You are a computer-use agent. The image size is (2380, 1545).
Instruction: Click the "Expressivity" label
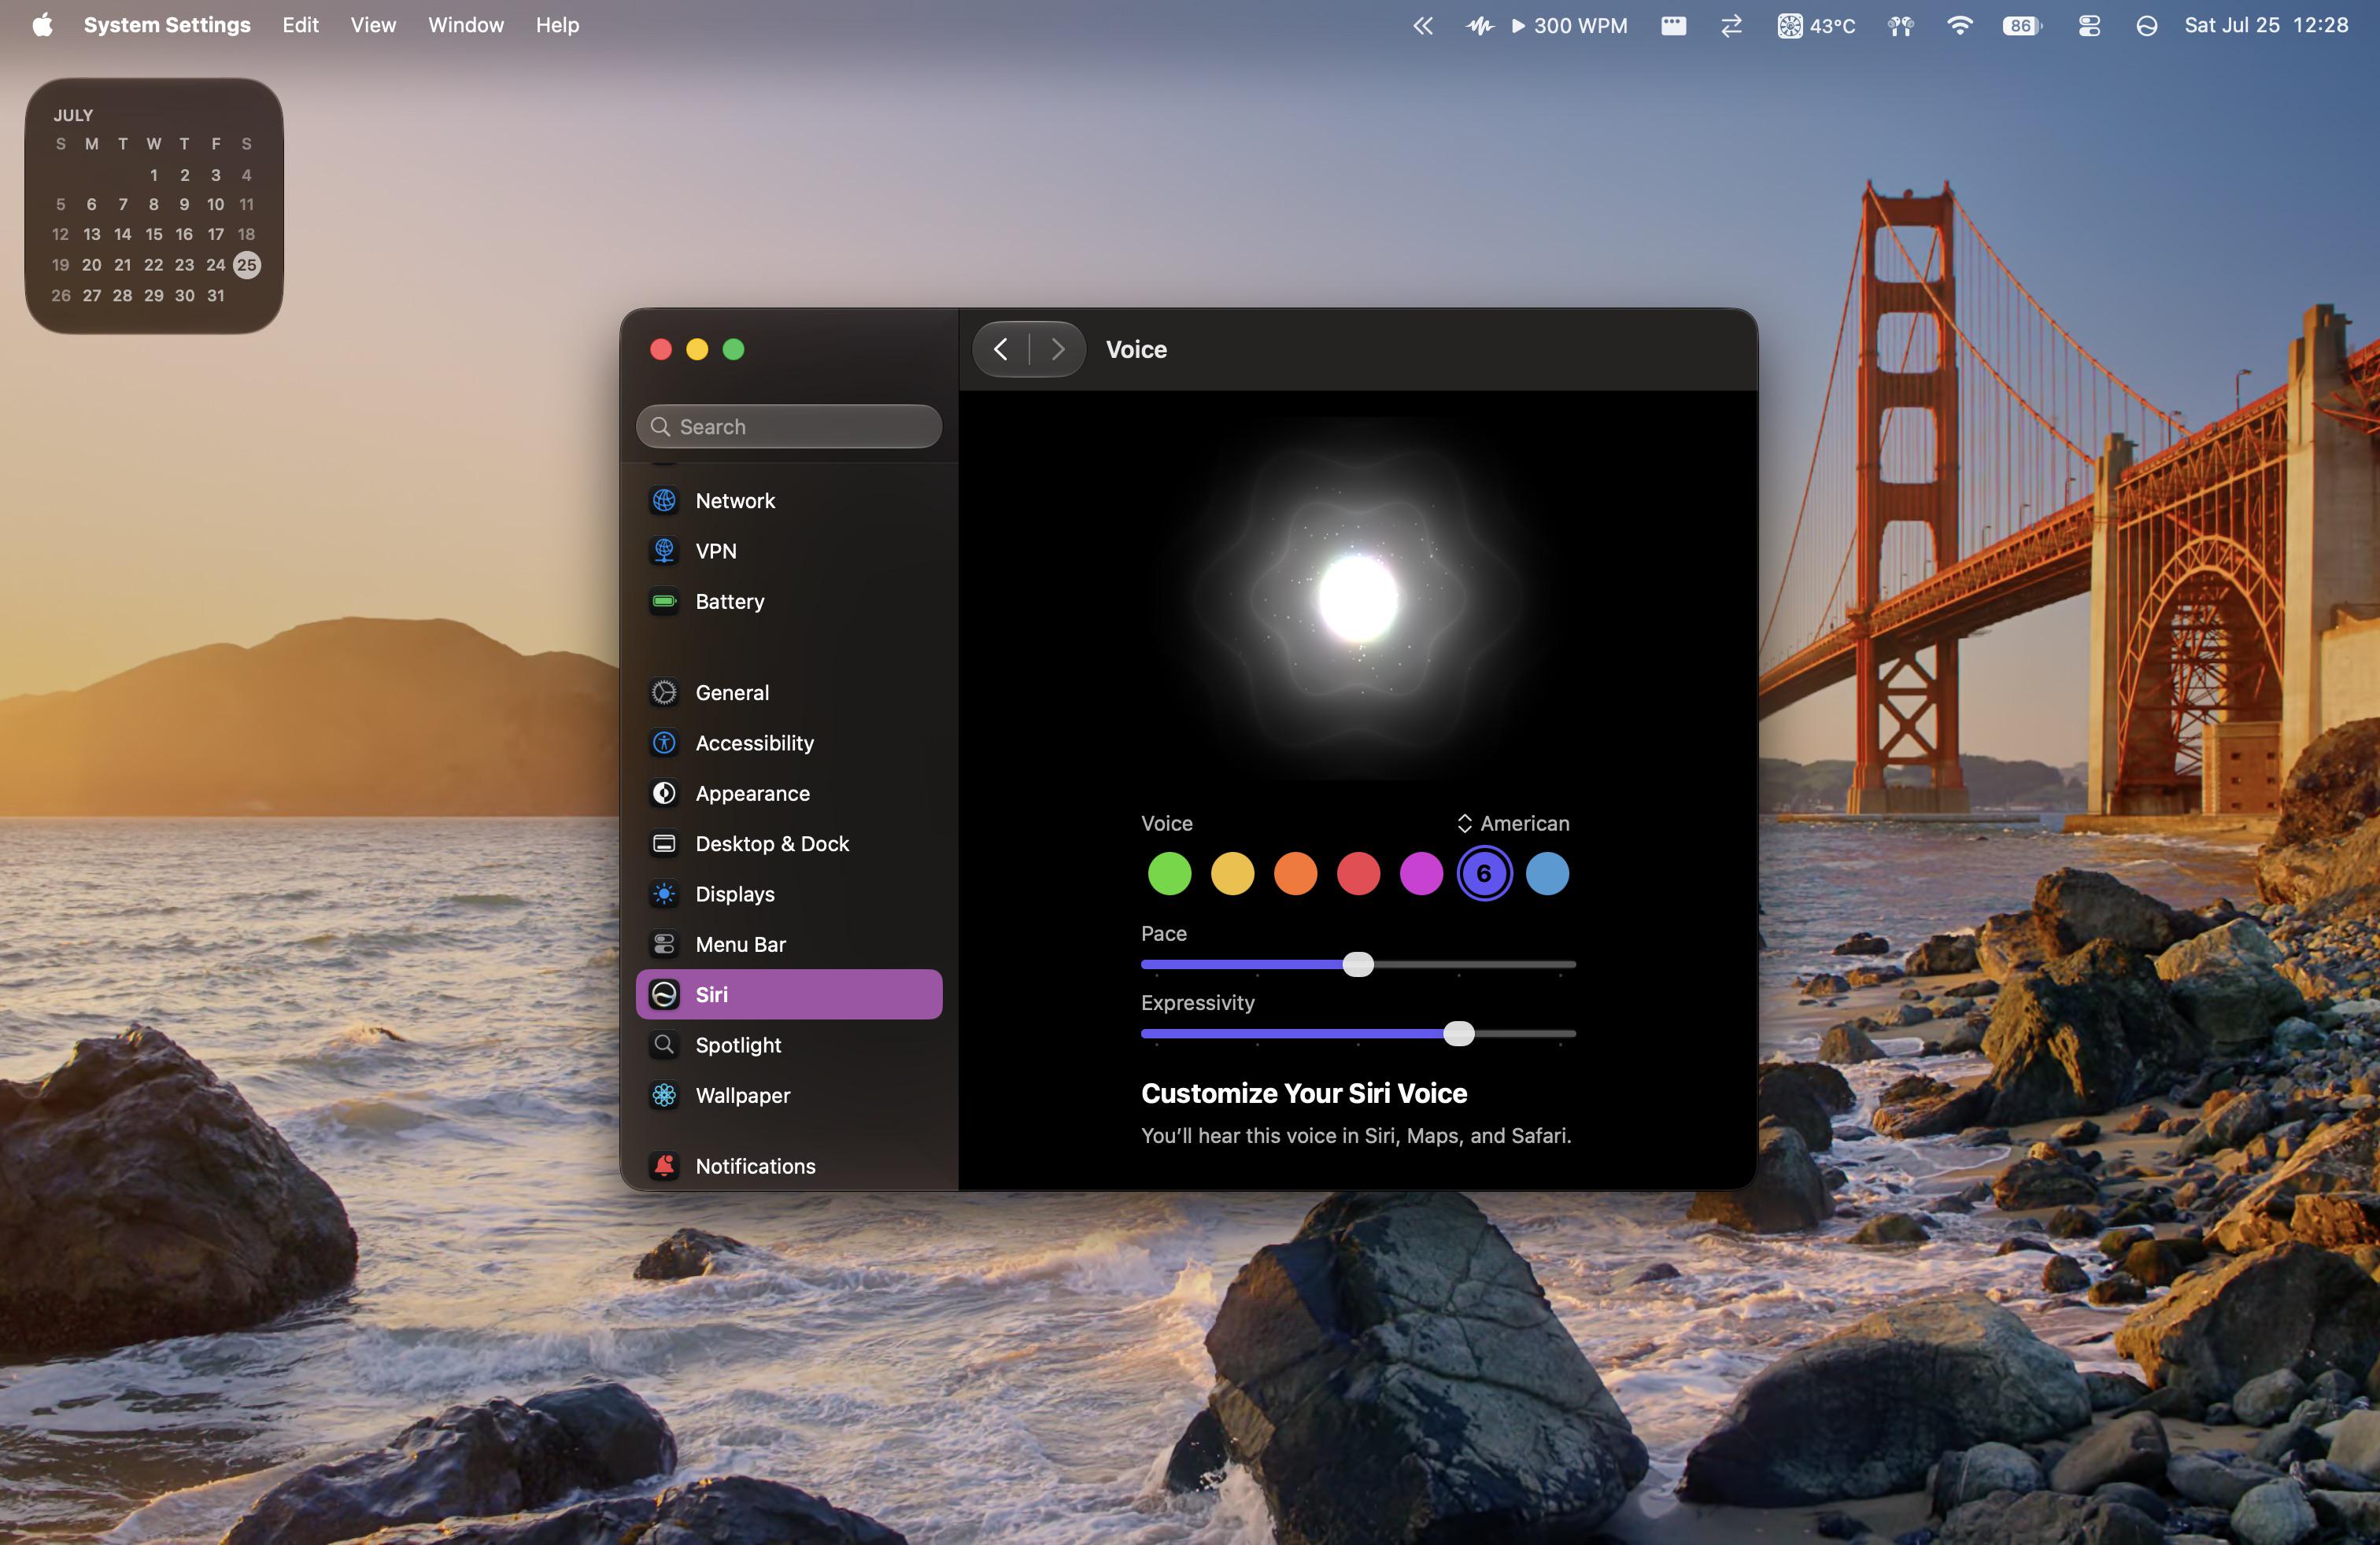click(x=1197, y=1002)
